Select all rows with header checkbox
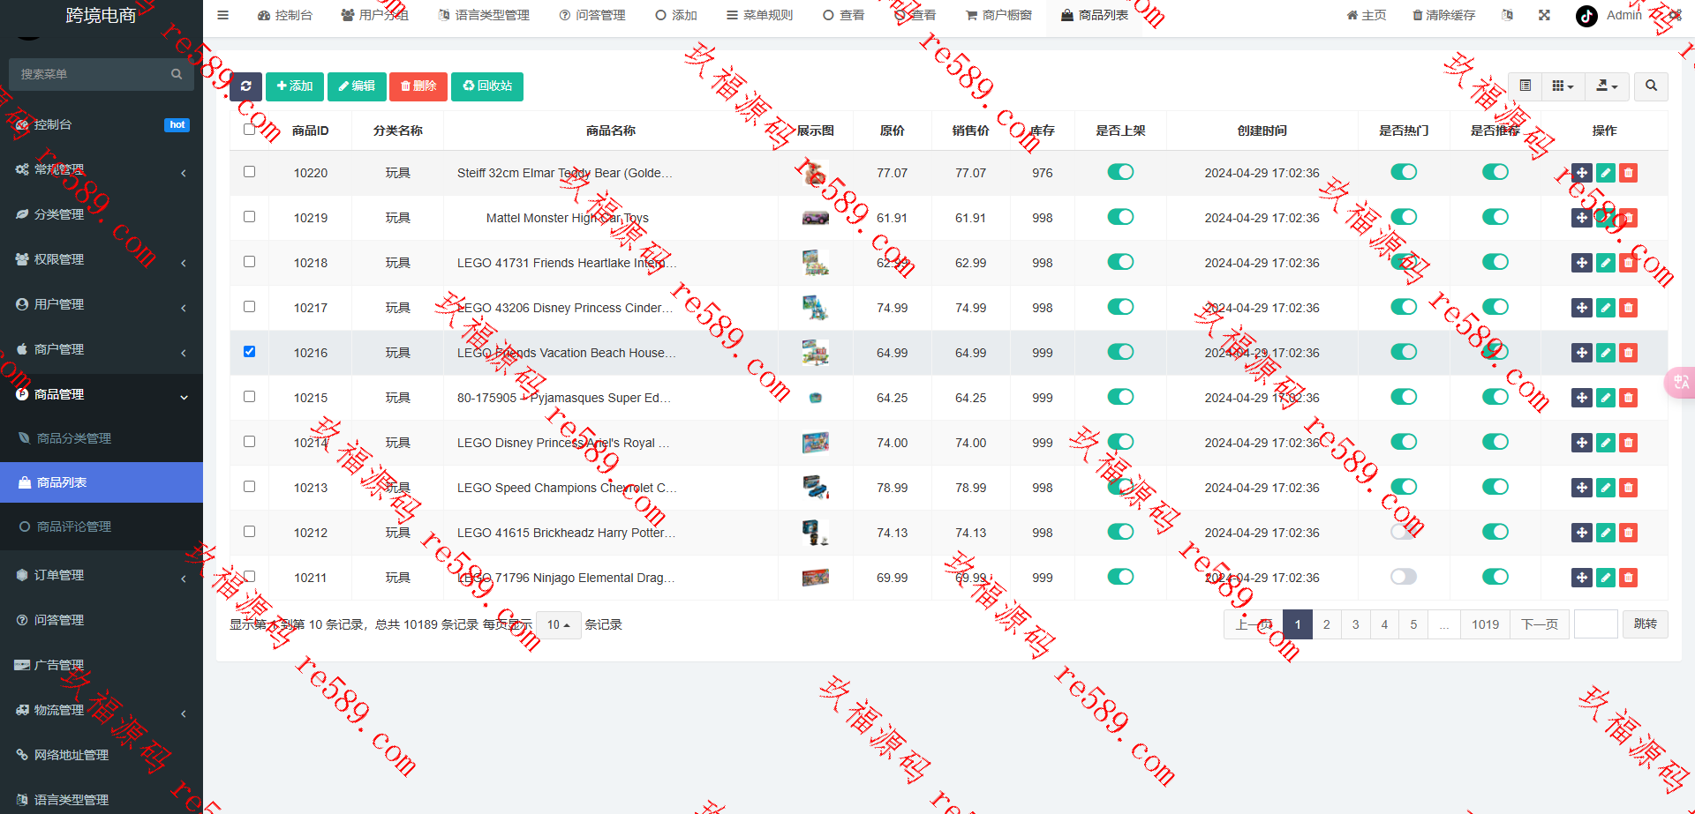This screenshot has height=814, width=1695. (x=249, y=130)
